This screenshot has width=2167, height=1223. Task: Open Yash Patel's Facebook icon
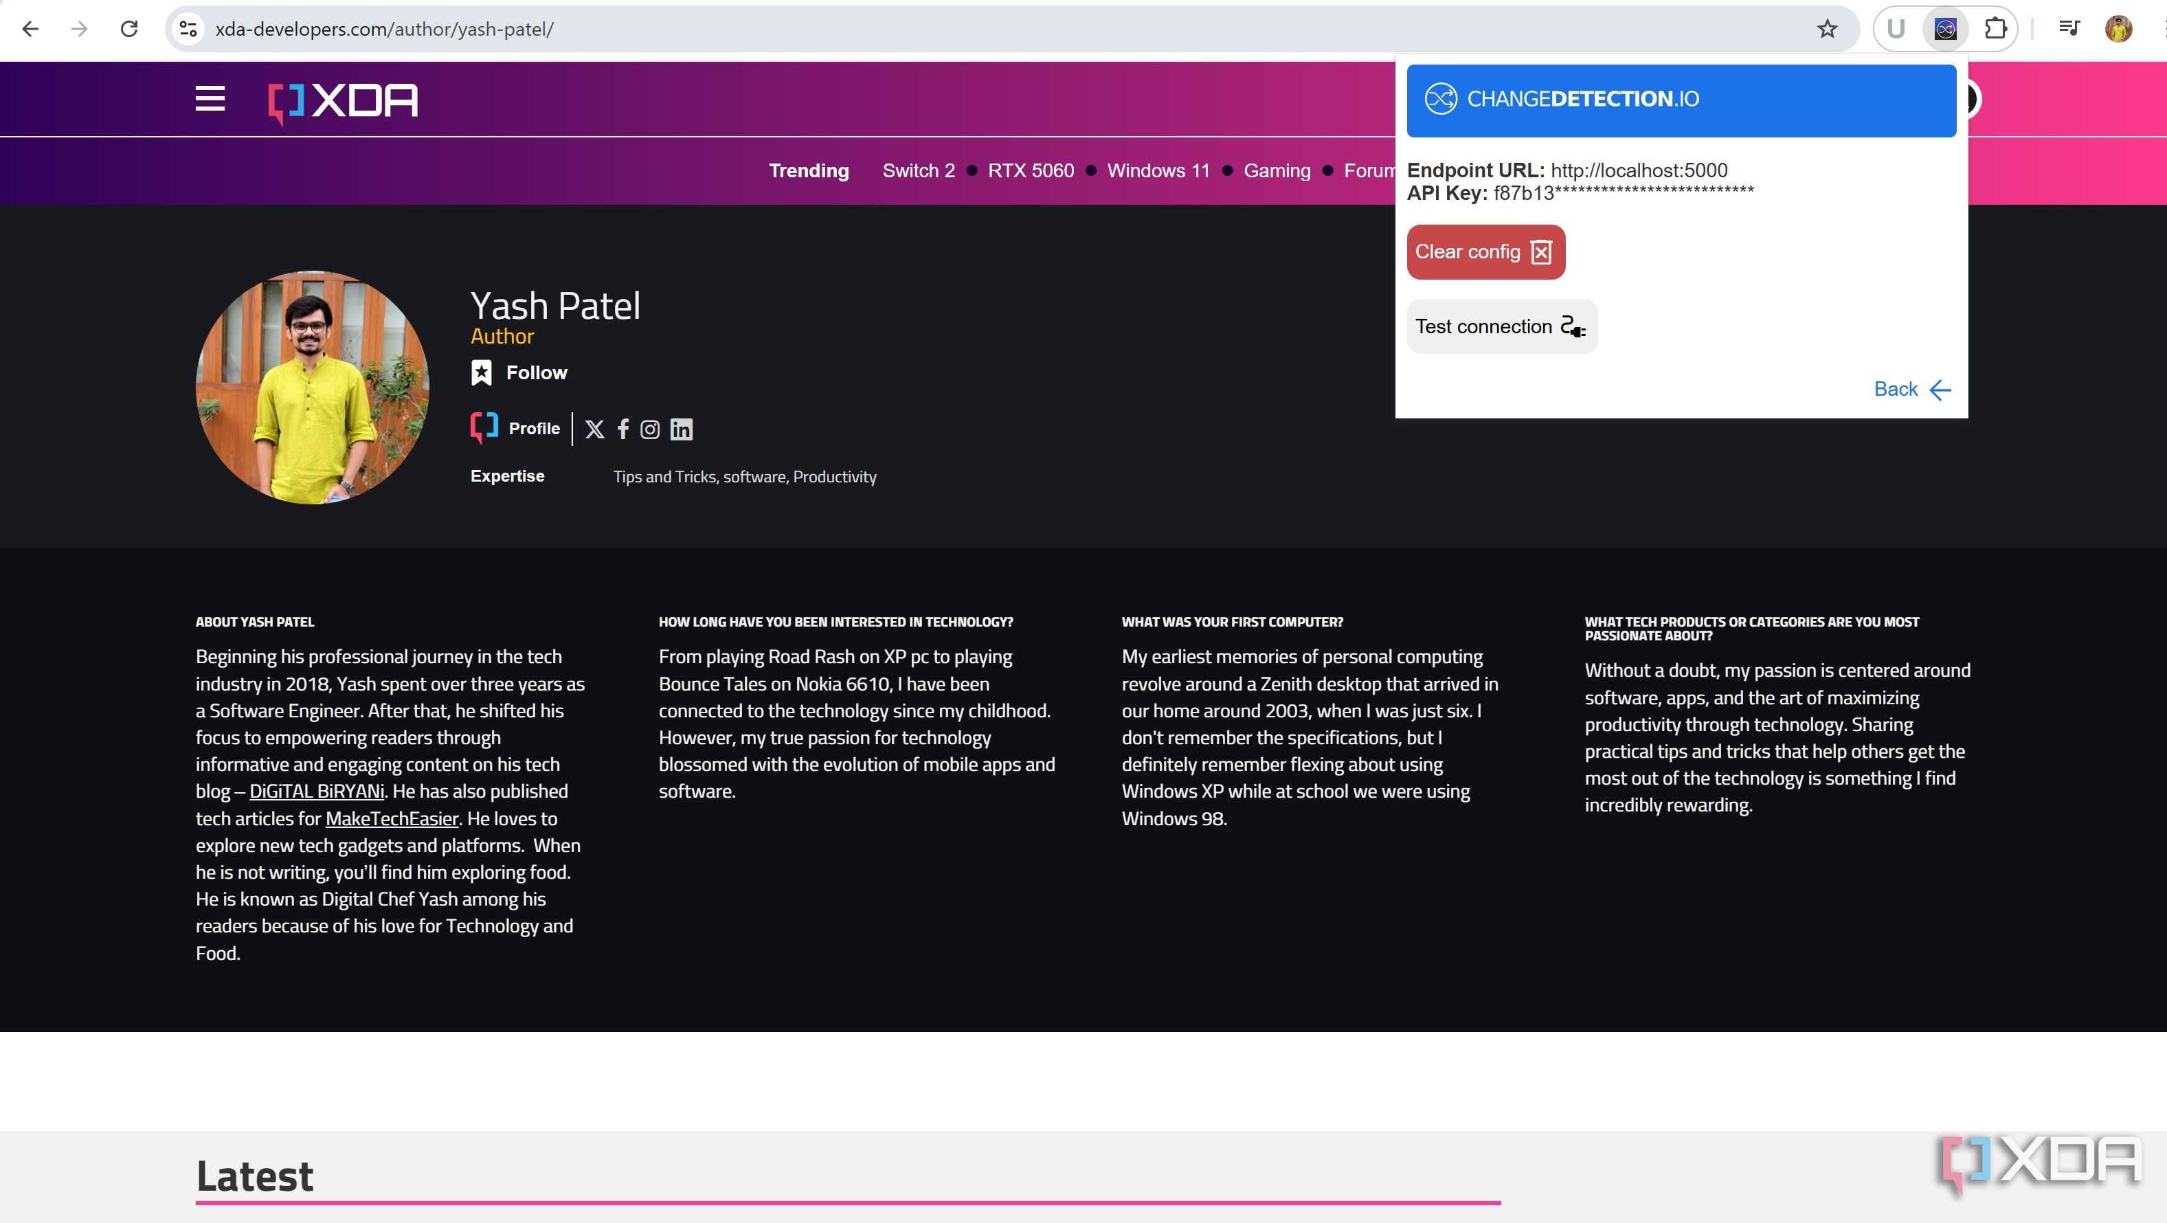click(x=622, y=430)
